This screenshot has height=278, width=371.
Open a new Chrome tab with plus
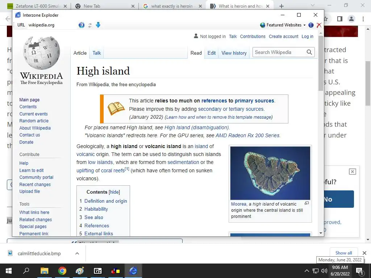[281, 6]
